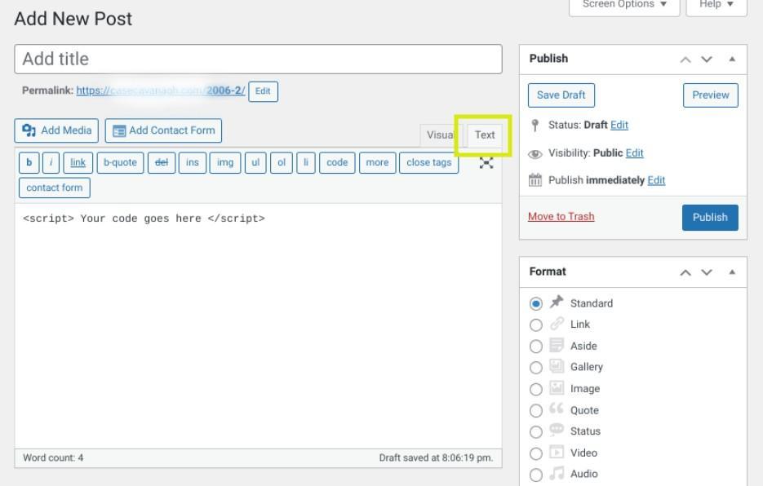Image resolution: width=763 pixels, height=486 pixels.
Task: Insert italic tag with i button
Action: click(x=51, y=162)
